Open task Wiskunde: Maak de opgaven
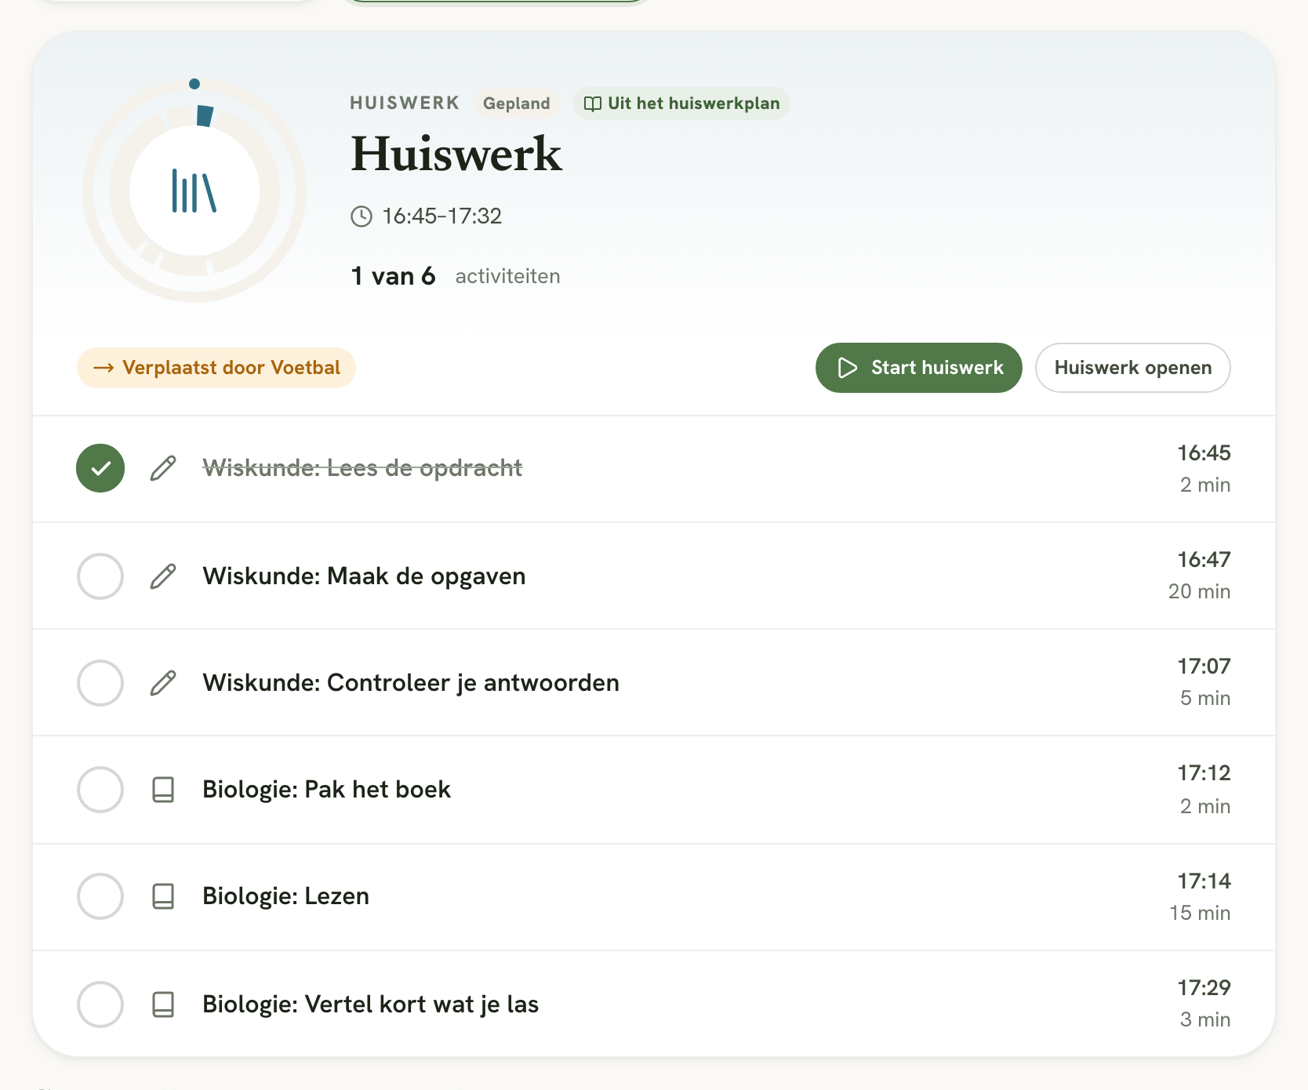 click(364, 576)
